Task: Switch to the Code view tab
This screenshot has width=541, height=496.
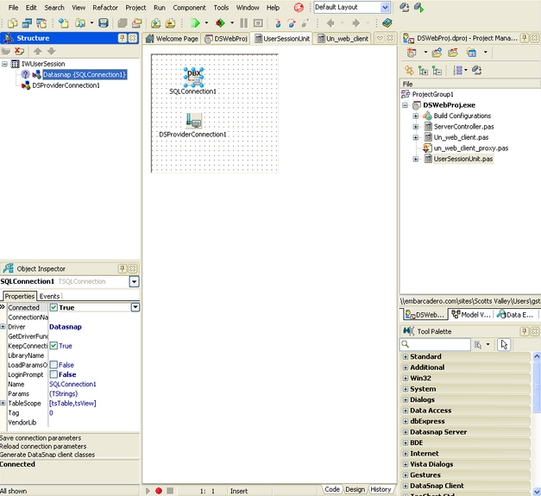Action: tap(332, 489)
